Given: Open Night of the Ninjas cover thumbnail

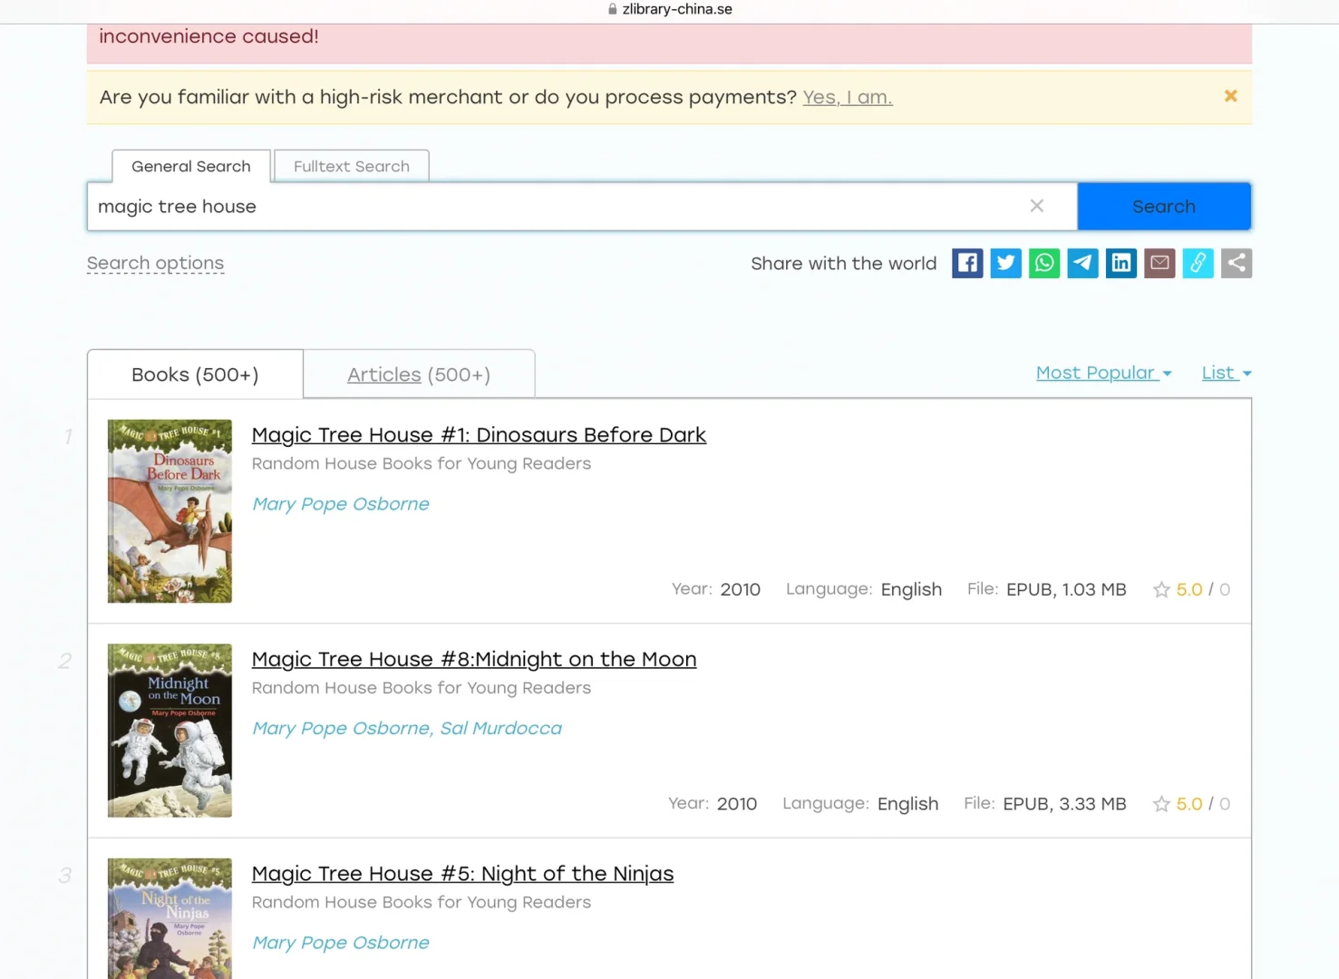Looking at the screenshot, I should (170, 918).
